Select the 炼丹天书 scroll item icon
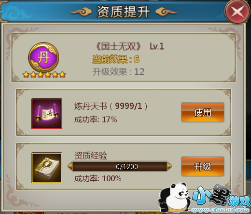This screenshot has width=251, height=214. coord(47,114)
